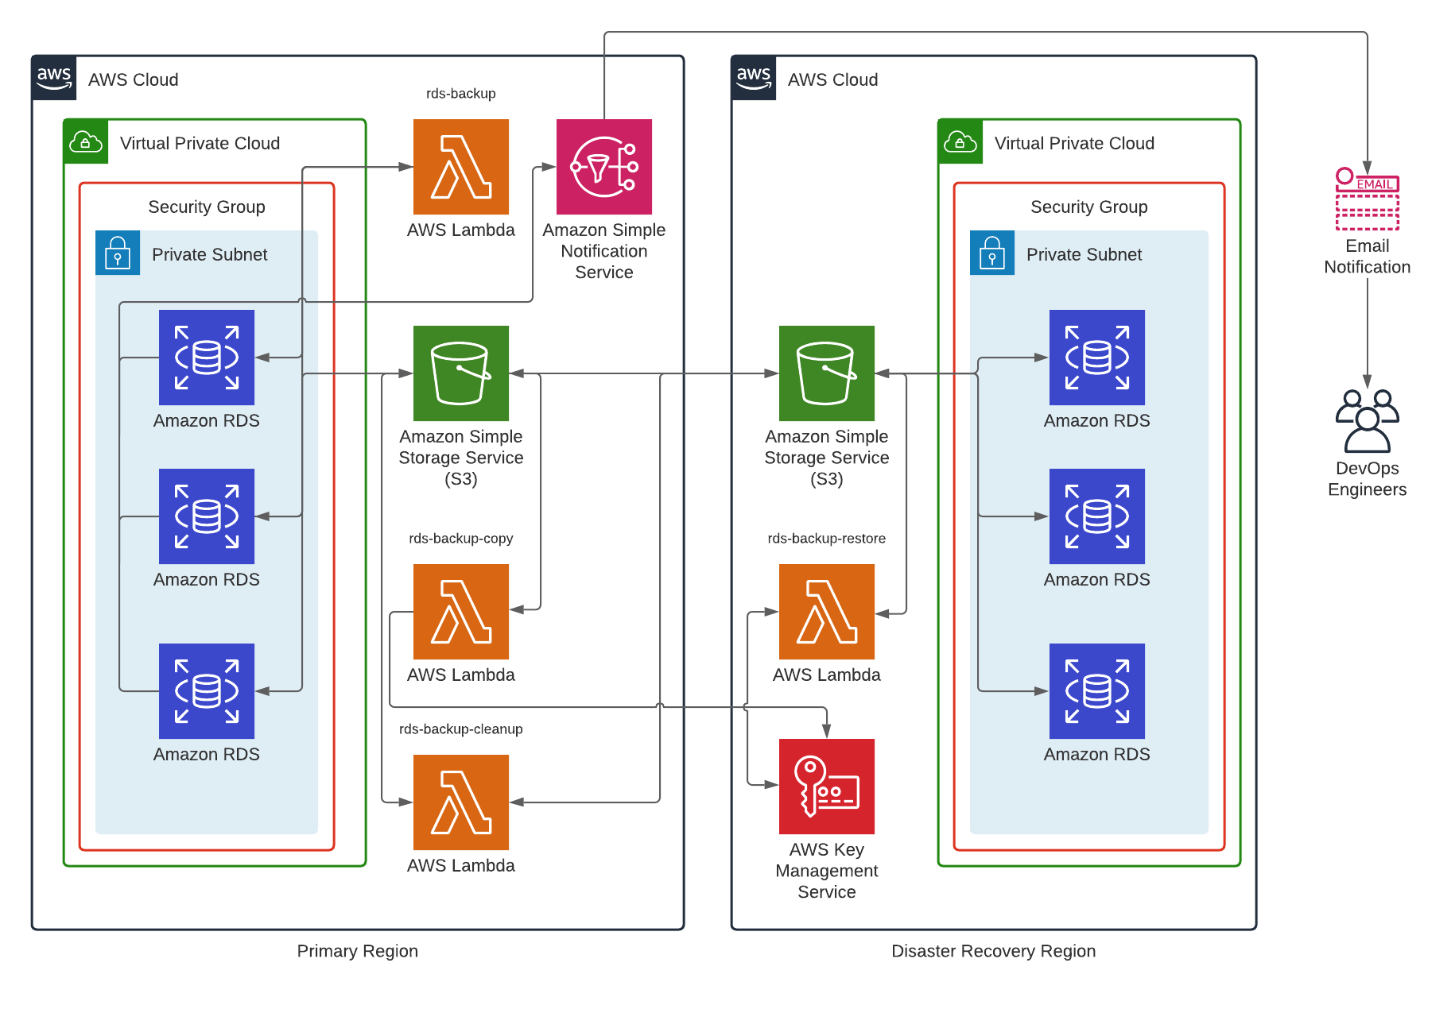Click the 'Primary Region' caption
This screenshot has height=1009, width=1455.
click(x=358, y=951)
